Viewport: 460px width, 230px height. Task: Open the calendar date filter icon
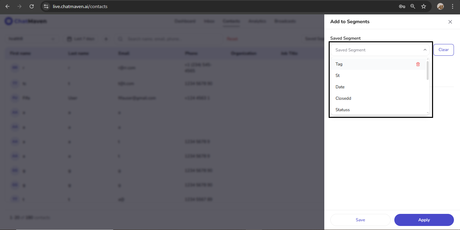(x=70, y=39)
